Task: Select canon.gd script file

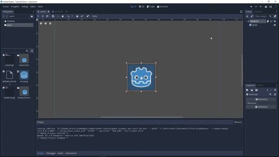Action: (x=9, y=61)
